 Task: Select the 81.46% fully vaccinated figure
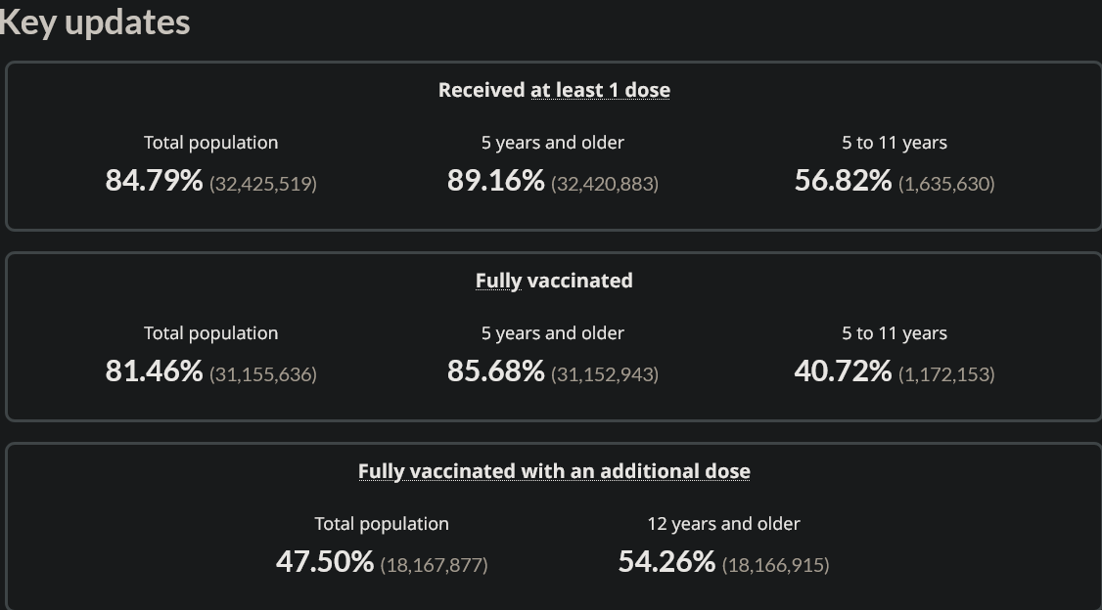point(154,371)
